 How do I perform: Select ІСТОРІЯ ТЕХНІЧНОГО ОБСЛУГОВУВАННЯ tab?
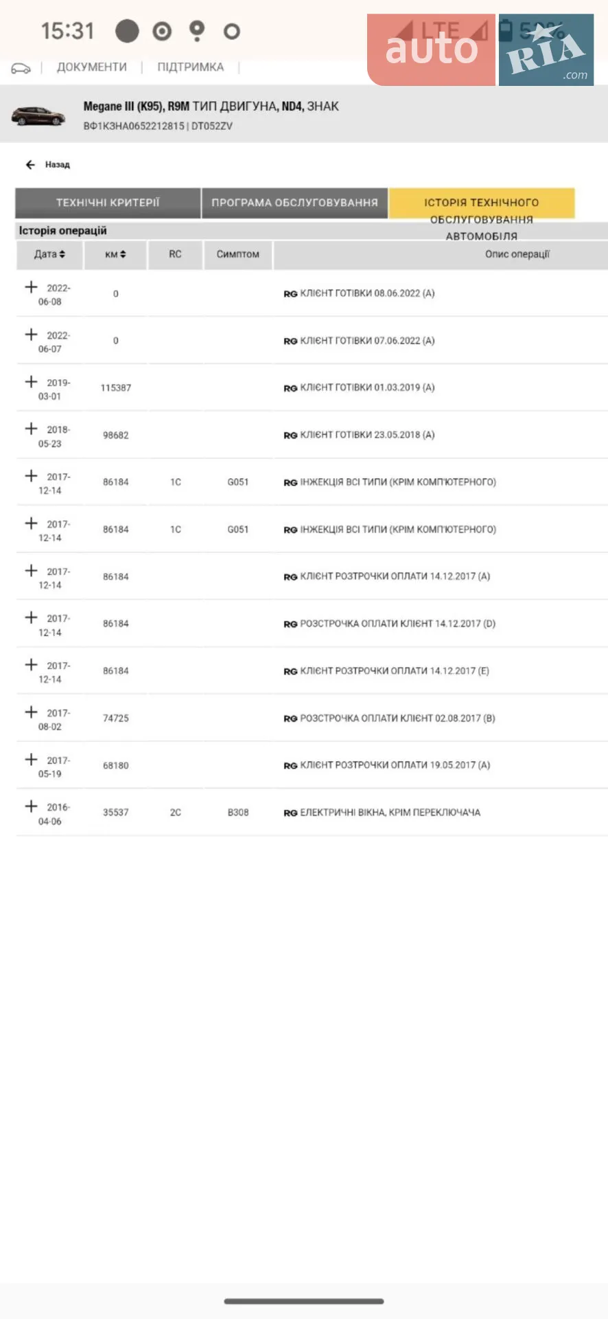(482, 203)
